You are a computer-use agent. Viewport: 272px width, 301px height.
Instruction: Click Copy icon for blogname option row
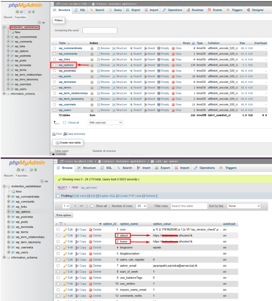77,247
